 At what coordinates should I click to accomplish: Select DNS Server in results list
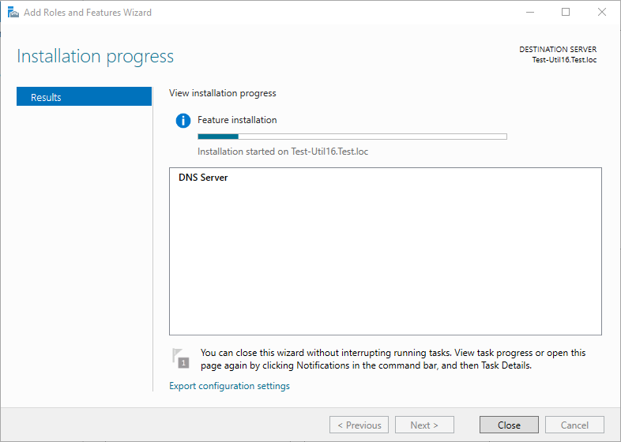(x=203, y=178)
